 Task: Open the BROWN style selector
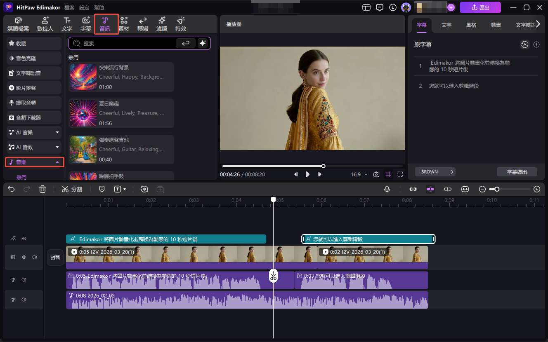435,172
